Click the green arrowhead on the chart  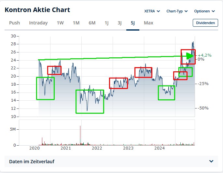(190, 56)
